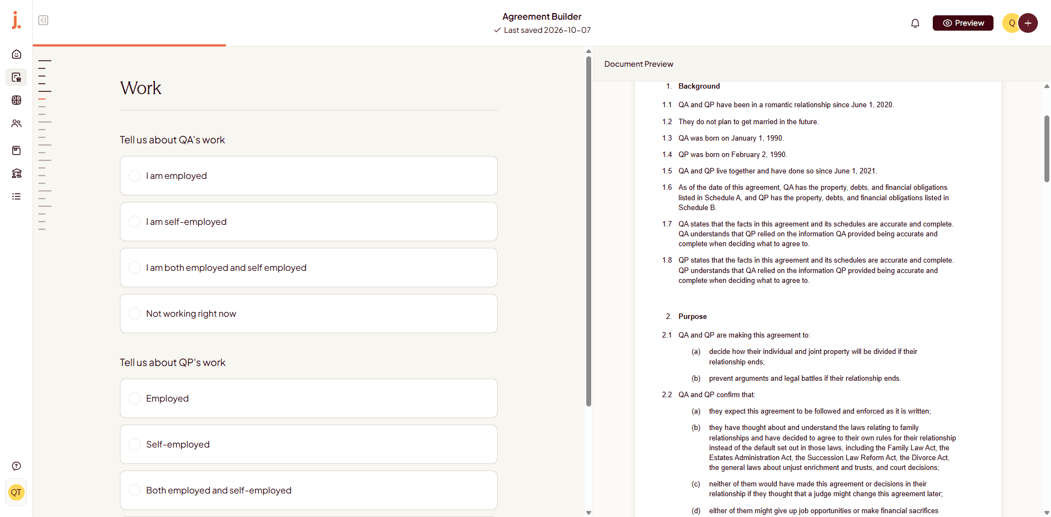Click the Preview button
The width and height of the screenshot is (1051, 517).
(x=963, y=23)
